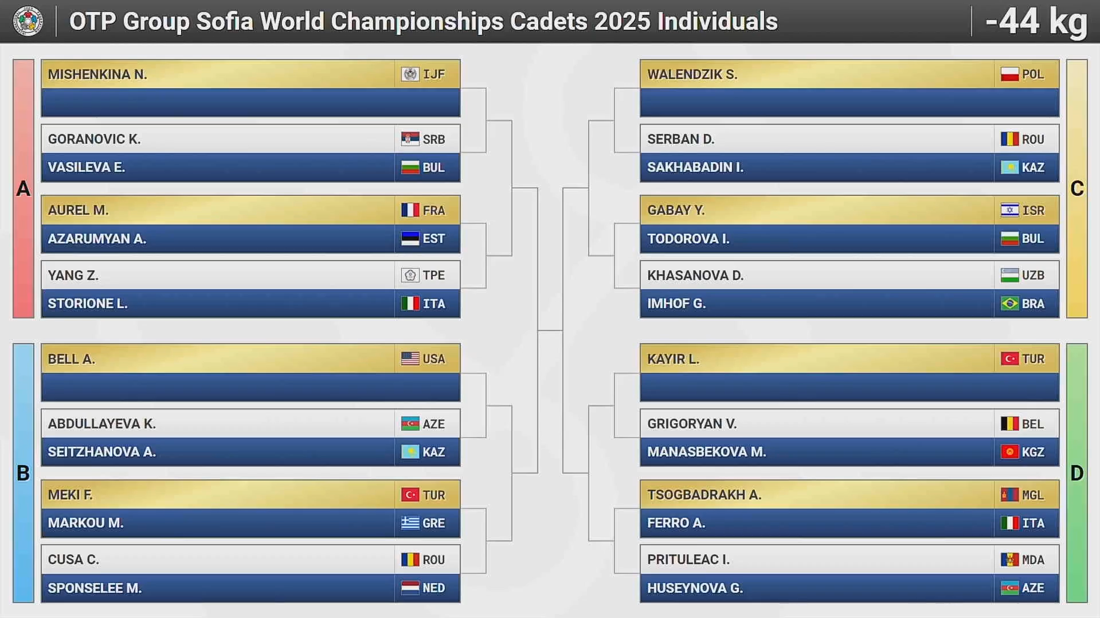
Task: Click the tournament title in header
Action: [x=423, y=22]
